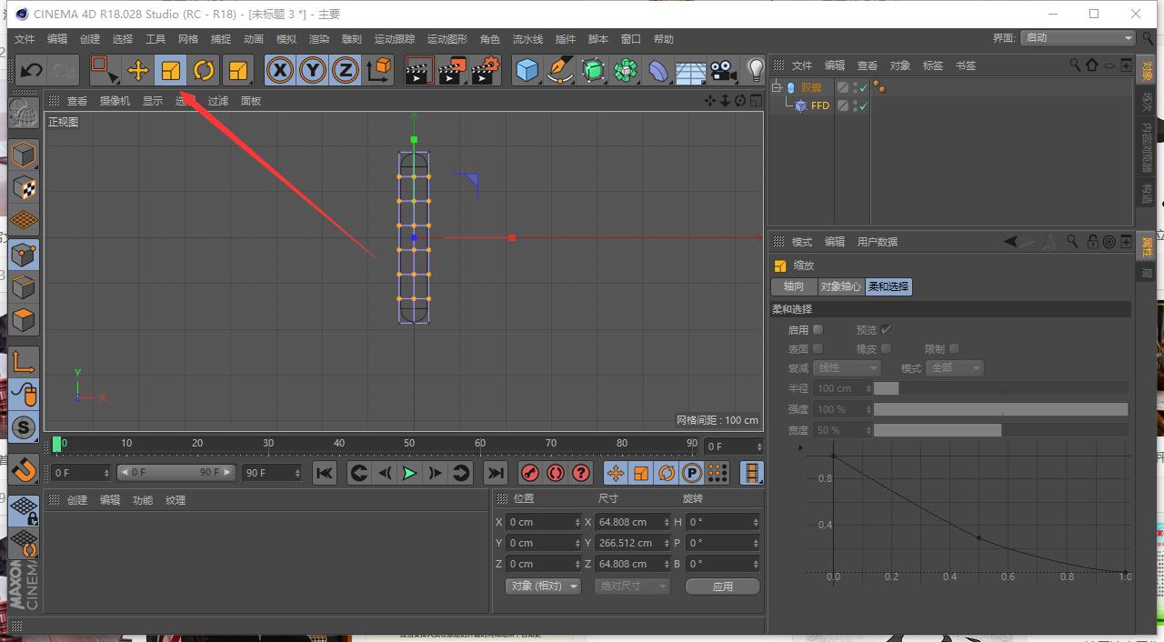Image resolution: width=1164 pixels, height=642 pixels.
Task: Add a Cube primitive object
Action: pyautogui.click(x=527, y=70)
